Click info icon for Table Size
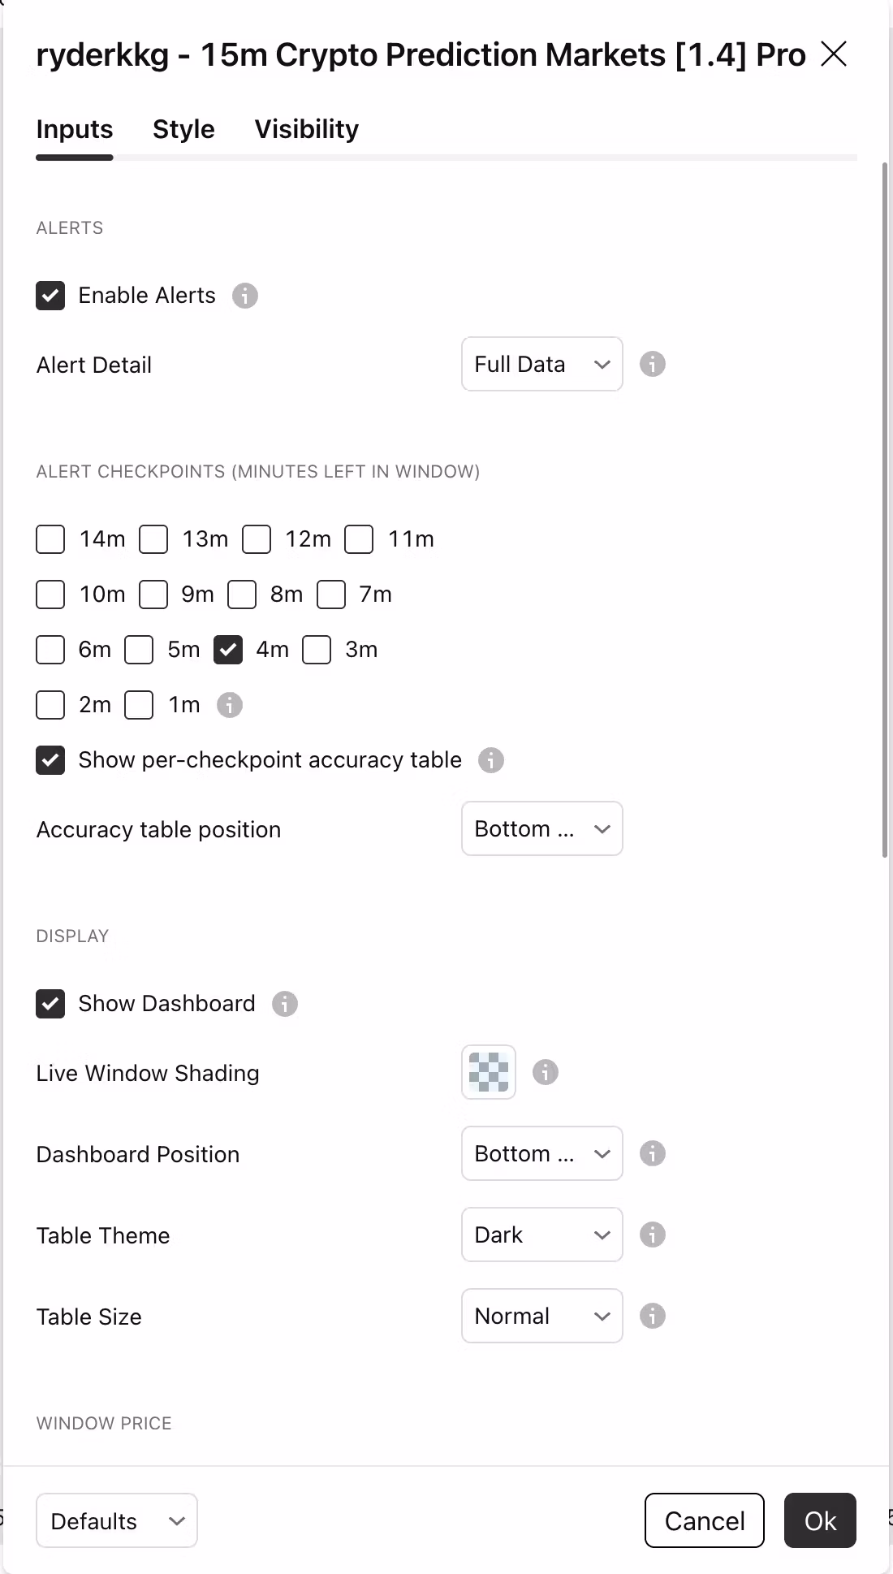This screenshot has height=1574, width=893. tap(653, 1316)
